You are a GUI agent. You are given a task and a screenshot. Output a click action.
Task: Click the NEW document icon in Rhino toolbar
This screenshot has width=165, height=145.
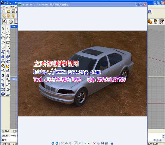click(4, 21)
